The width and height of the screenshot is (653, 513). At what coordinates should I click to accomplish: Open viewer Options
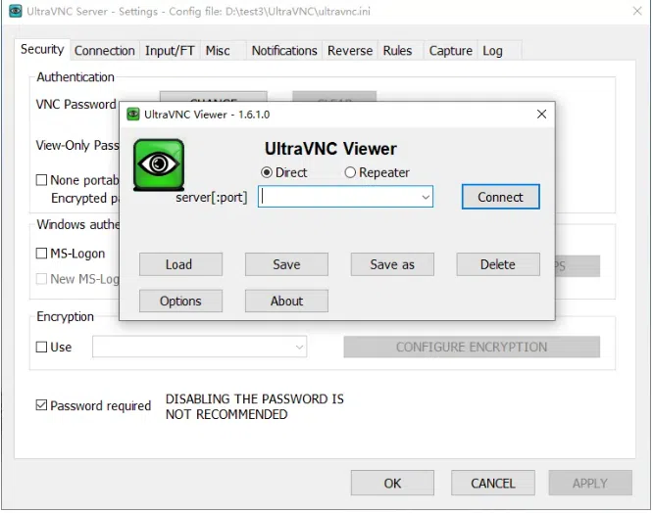[x=180, y=301]
